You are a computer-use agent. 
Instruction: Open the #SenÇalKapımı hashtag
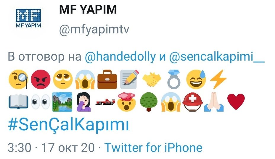point(68,125)
